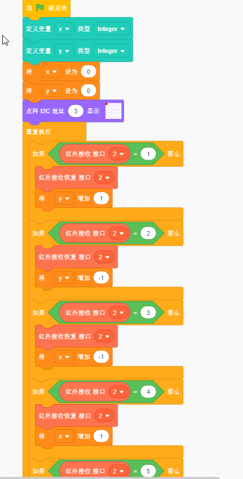Open Integer type dropdown for variable x

point(111,29)
